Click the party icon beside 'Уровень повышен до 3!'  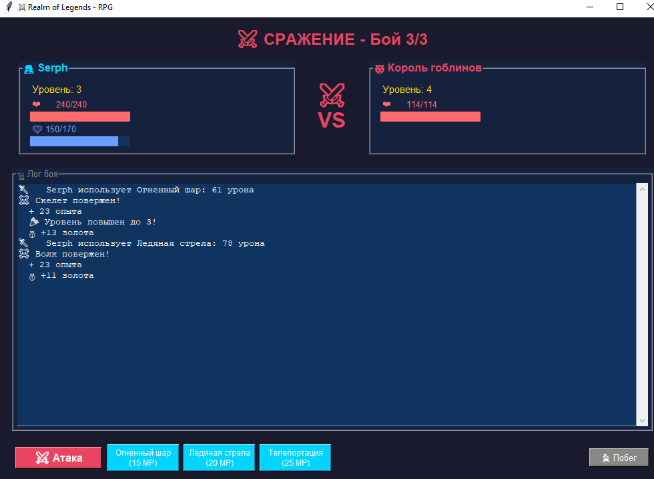(x=34, y=222)
